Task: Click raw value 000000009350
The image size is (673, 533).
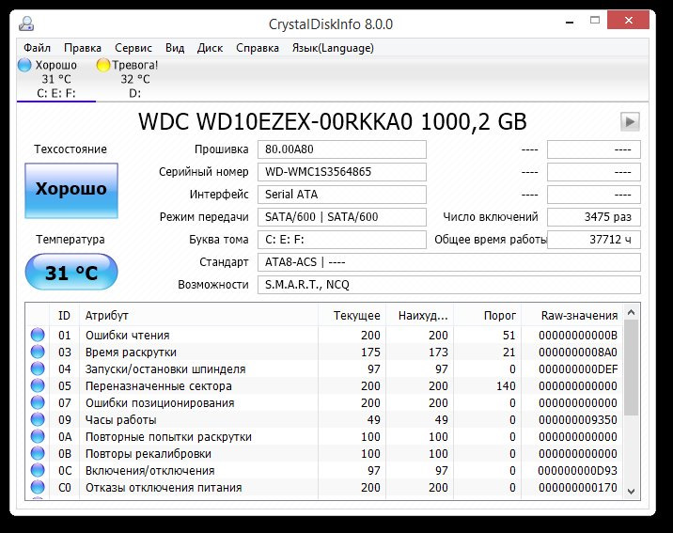Action: [x=578, y=419]
